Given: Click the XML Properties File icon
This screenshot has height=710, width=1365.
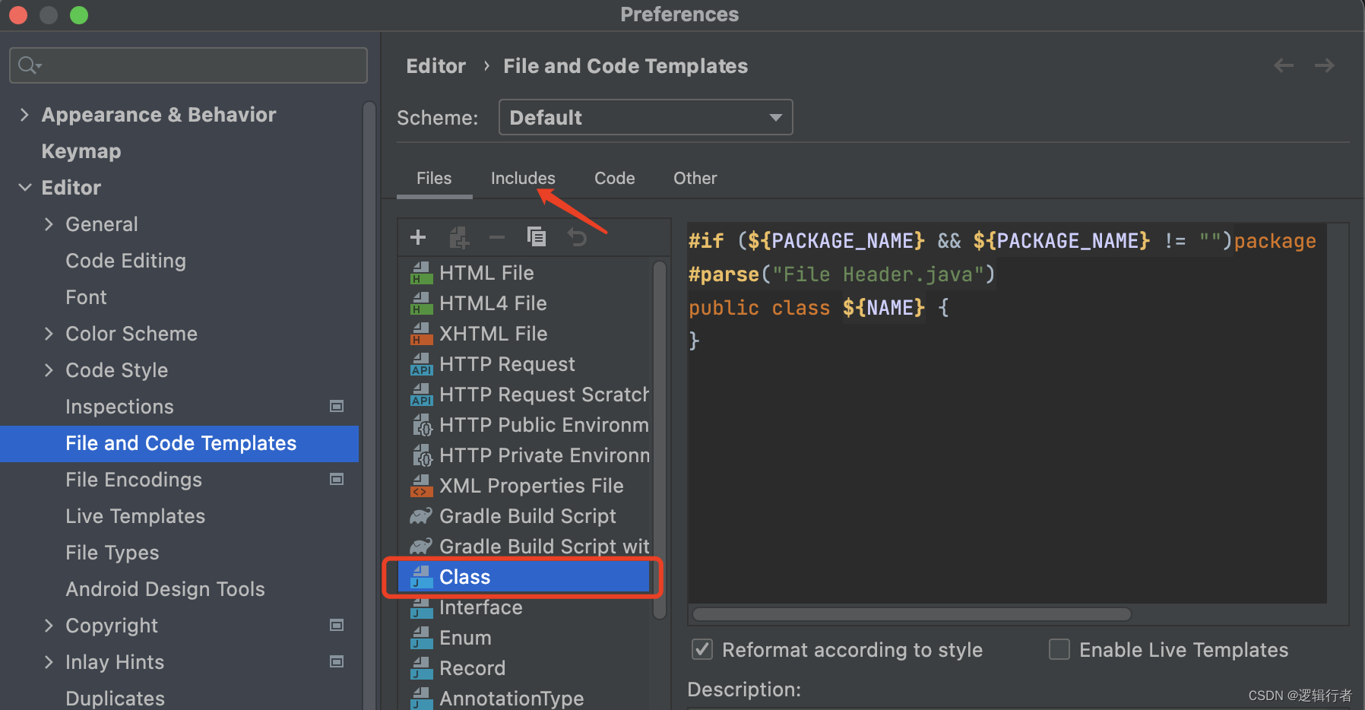Looking at the screenshot, I should click(x=421, y=486).
